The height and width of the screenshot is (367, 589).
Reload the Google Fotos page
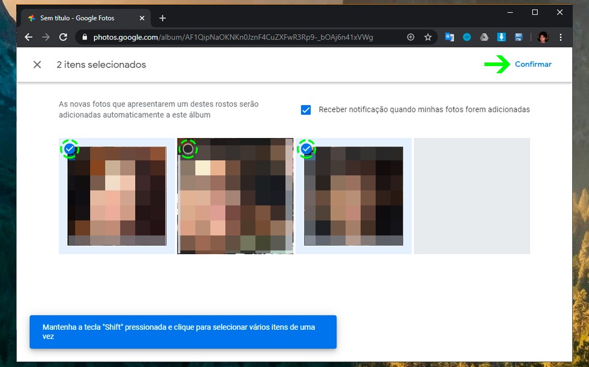coord(63,37)
